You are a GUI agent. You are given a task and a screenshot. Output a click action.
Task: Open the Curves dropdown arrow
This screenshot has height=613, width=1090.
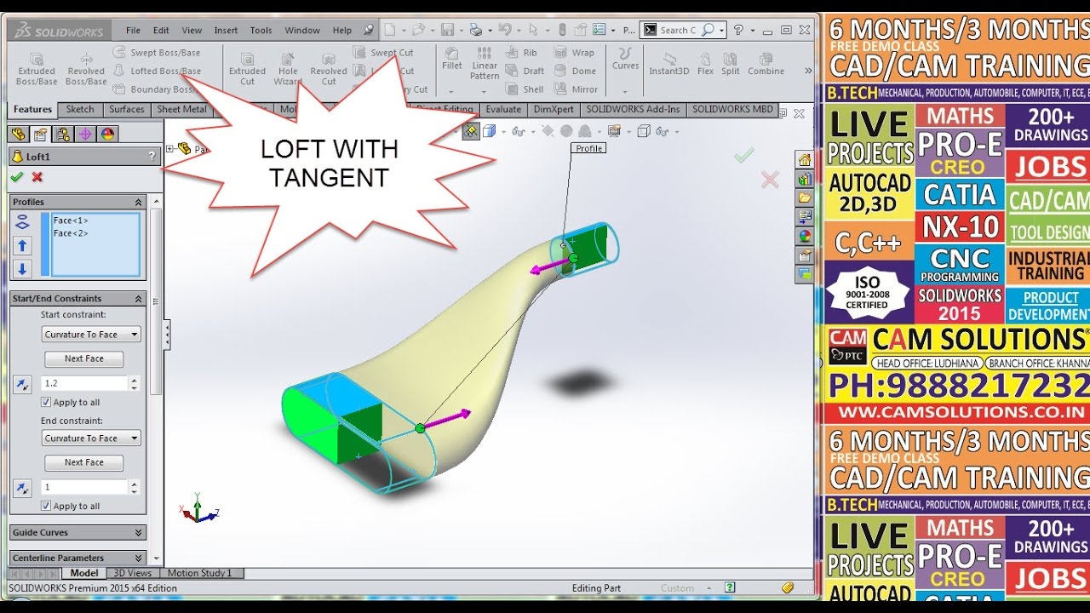[x=625, y=91]
